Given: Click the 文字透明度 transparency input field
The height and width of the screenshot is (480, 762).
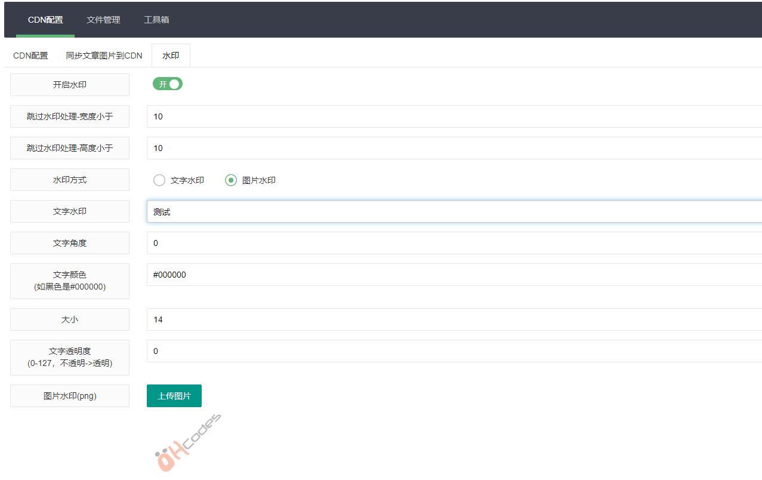Looking at the screenshot, I should tap(454, 351).
